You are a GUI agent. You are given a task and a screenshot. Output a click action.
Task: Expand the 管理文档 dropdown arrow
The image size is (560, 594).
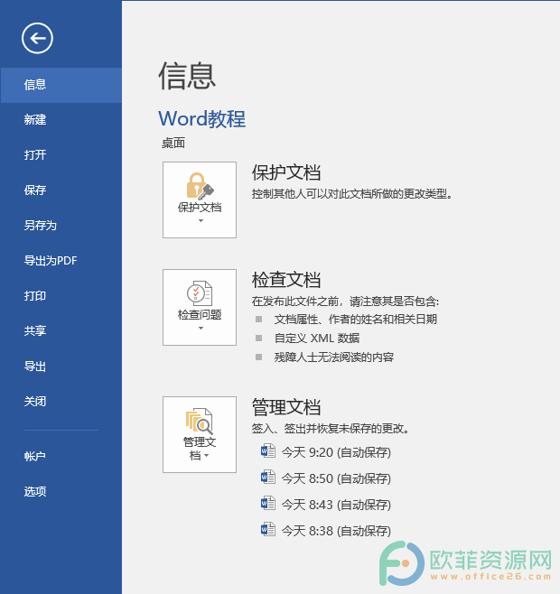coord(206,455)
